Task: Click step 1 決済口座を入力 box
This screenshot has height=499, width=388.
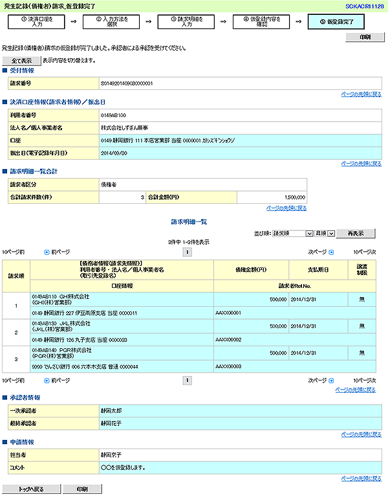Action: click(x=37, y=21)
